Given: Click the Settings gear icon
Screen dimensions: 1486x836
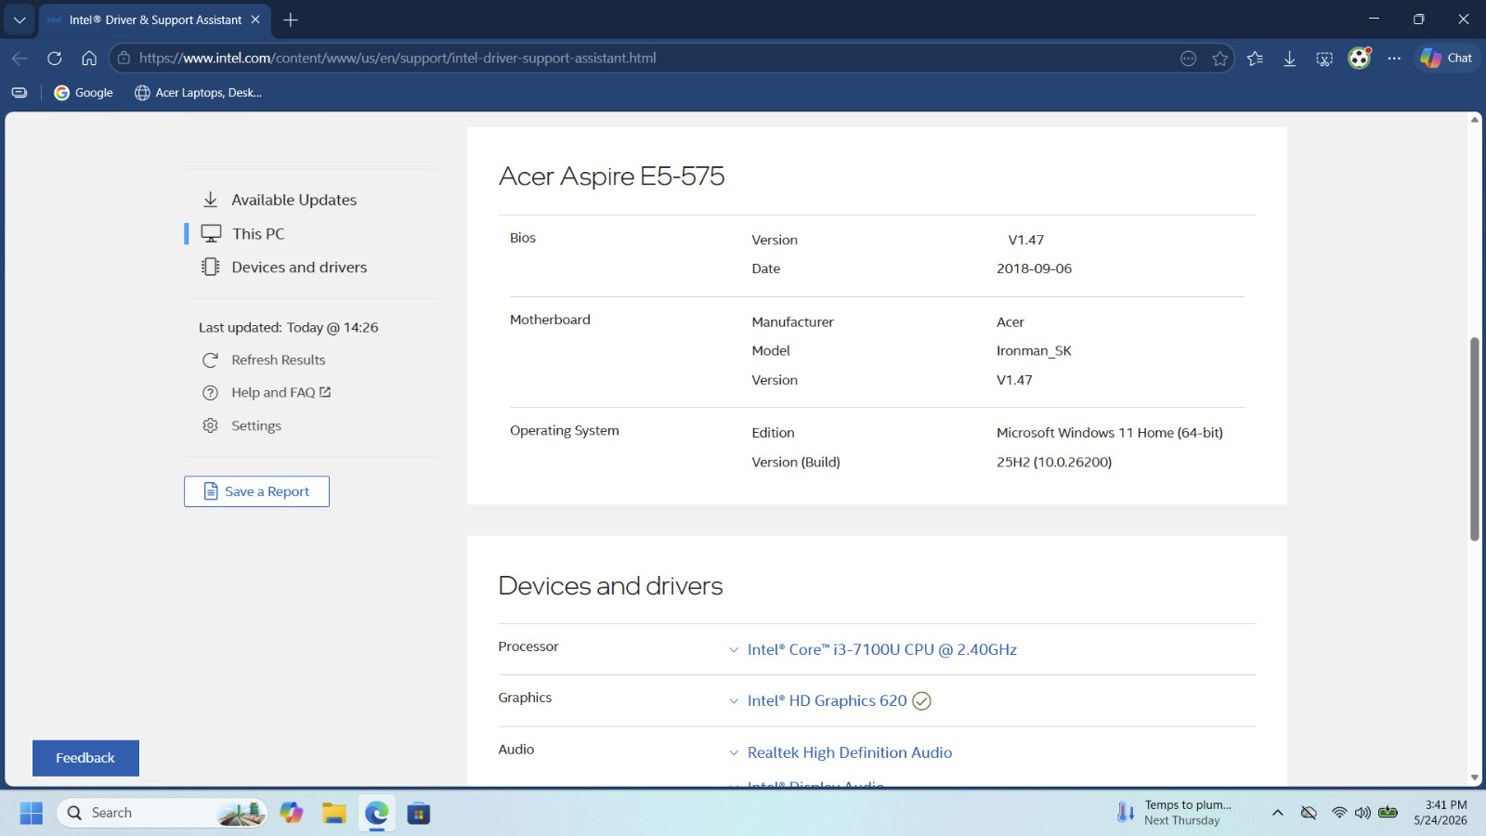Looking at the screenshot, I should (211, 425).
